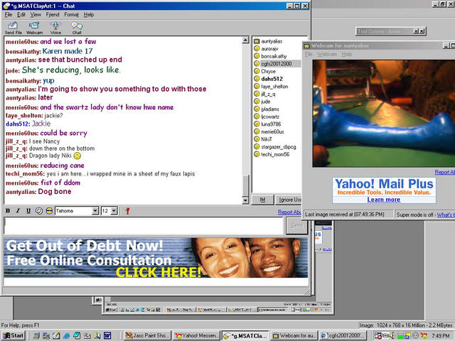The image size is (455, 341).
Task: Launch Internet Explorer from quick launch
Action: pyautogui.click(x=66, y=336)
